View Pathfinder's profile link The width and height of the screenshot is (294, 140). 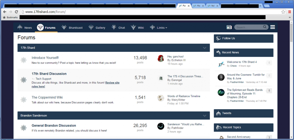pyautogui.click(x=177, y=128)
